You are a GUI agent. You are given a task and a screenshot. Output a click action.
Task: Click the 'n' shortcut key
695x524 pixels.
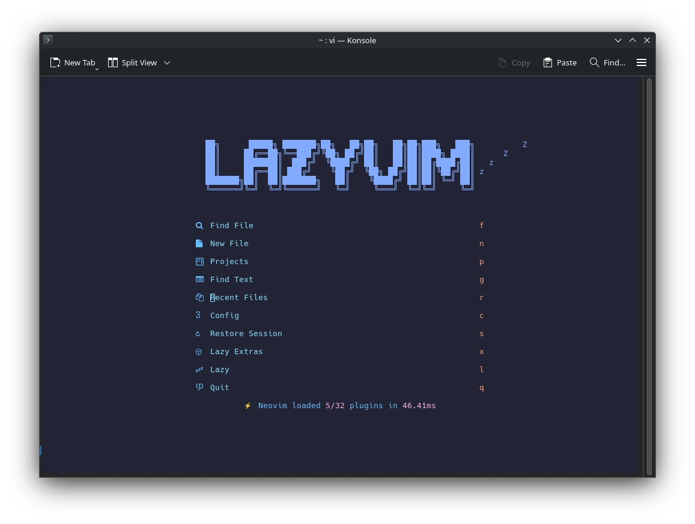(x=481, y=244)
